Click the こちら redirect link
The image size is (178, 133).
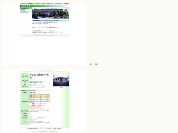point(50,32)
